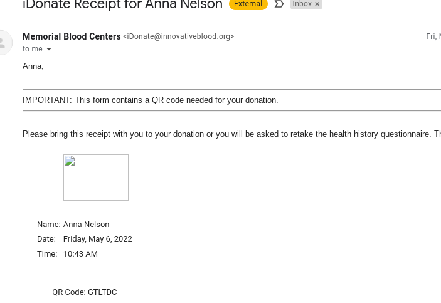
Task: Click the IMPORTANT QR code notice line
Action: tap(151, 100)
